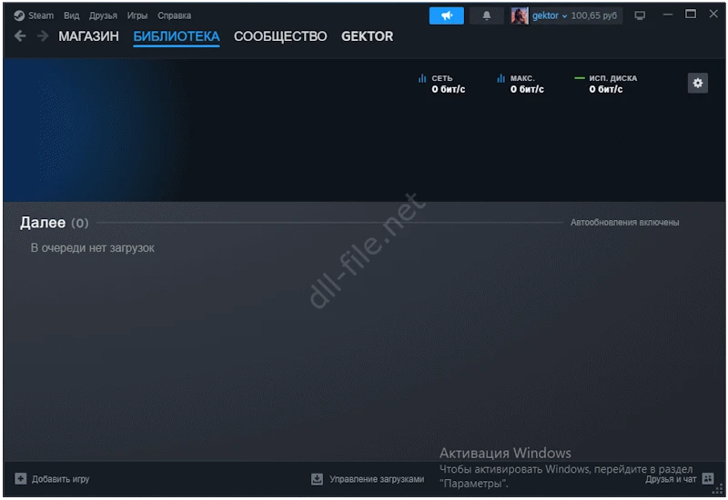Close the Steam window

pyautogui.click(x=713, y=14)
